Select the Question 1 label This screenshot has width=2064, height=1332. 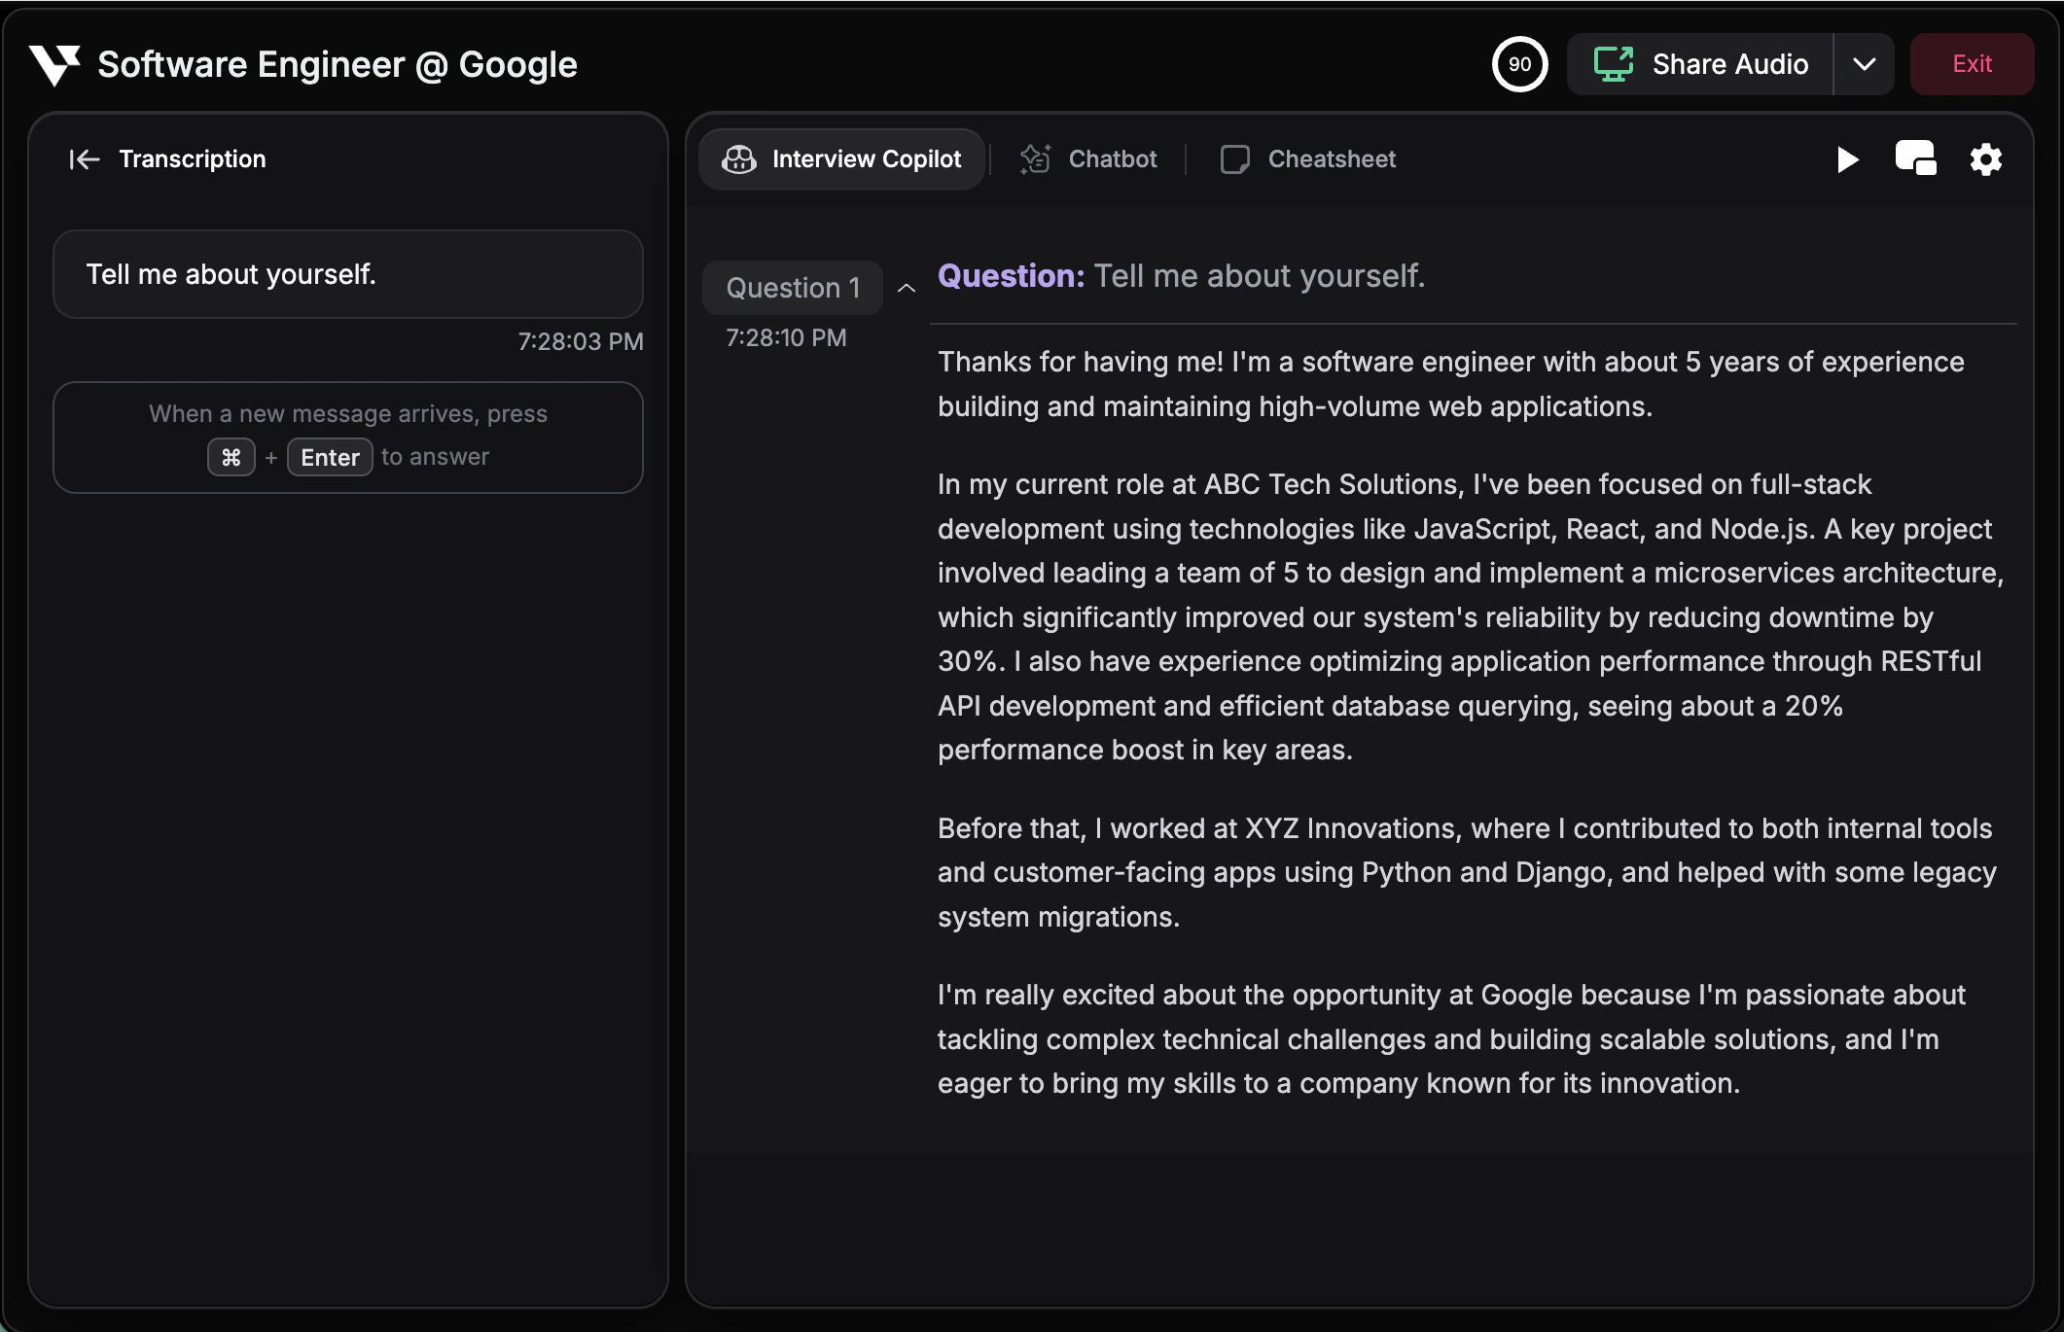(793, 288)
